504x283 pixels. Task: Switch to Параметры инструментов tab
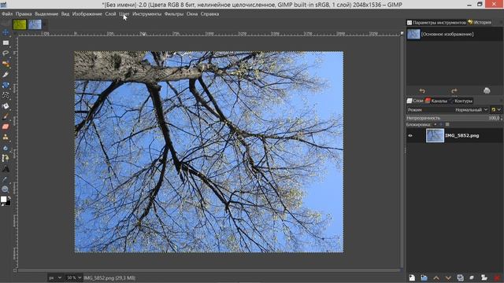(436, 23)
